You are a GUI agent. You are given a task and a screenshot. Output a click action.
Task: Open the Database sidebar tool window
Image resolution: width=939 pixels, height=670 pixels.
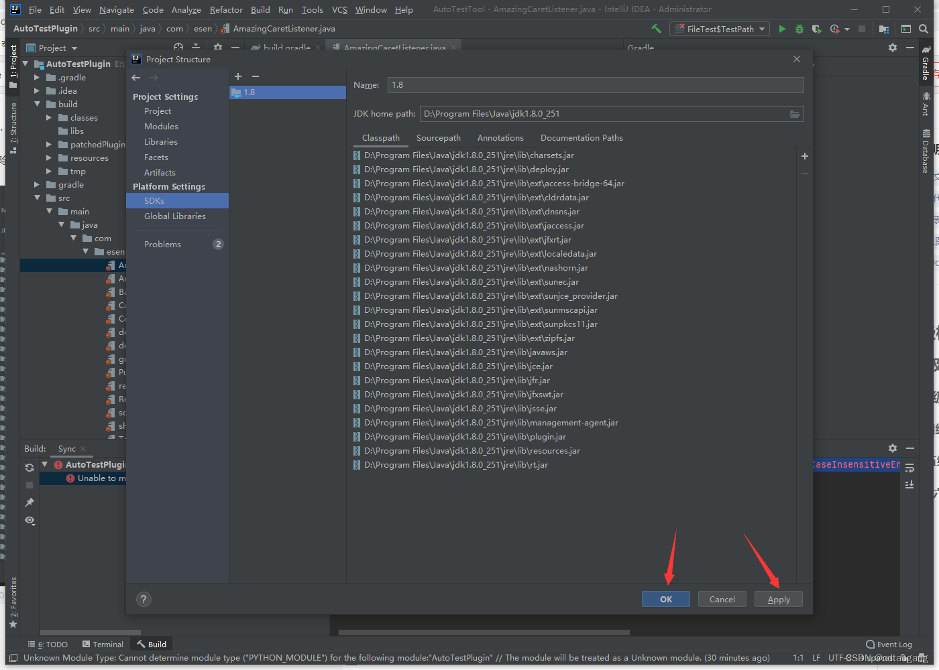click(x=926, y=151)
